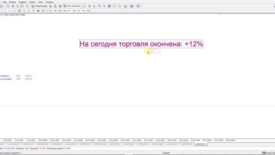
Task: Zoom in the chart with plus magnifier
Action: (x=100, y=6)
